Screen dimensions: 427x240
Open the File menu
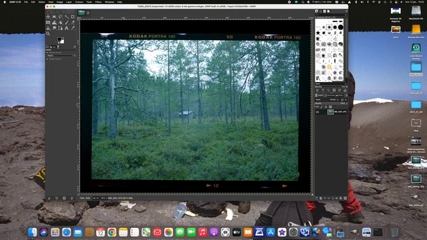point(26,2)
